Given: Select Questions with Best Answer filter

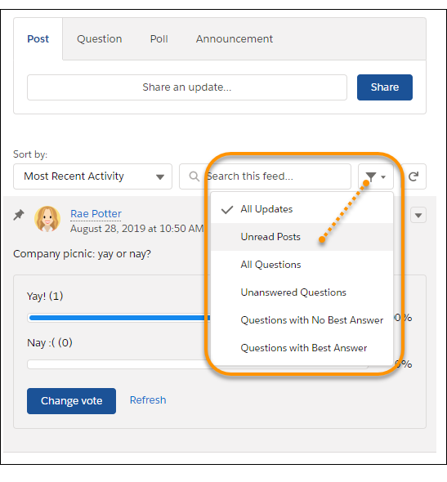Looking at the screenshot, I should tap(302, 348).
